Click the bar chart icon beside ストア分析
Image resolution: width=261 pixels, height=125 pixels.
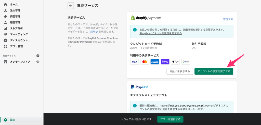pos(6,29)
